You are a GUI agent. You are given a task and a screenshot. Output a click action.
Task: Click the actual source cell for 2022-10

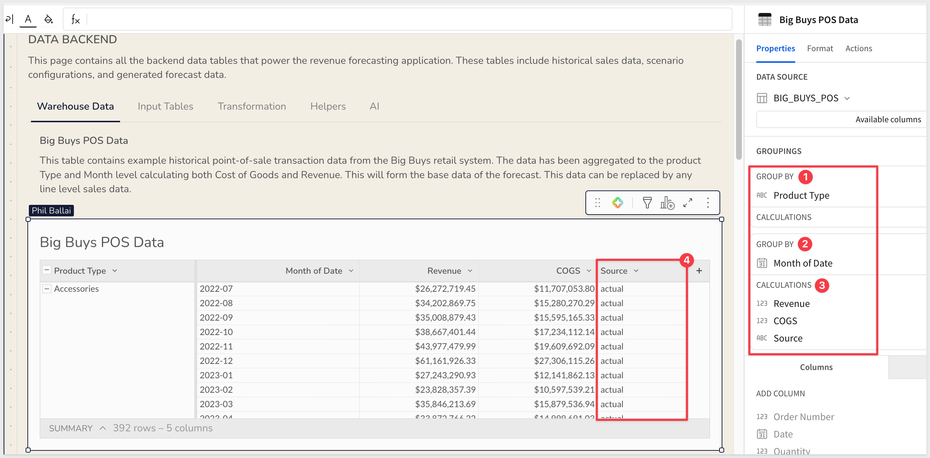(x=642, y=332)
